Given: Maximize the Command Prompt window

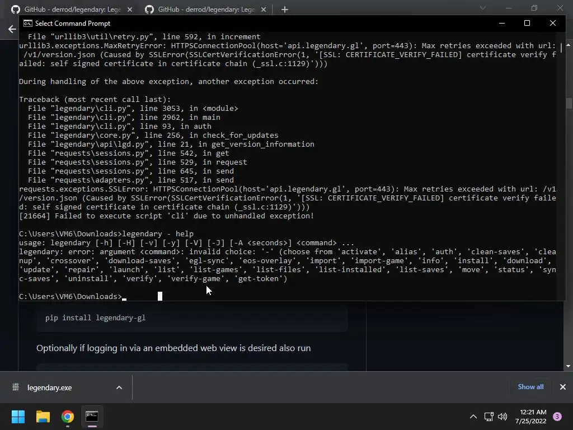Looking at the screenshot, I should tap(527, 23).
